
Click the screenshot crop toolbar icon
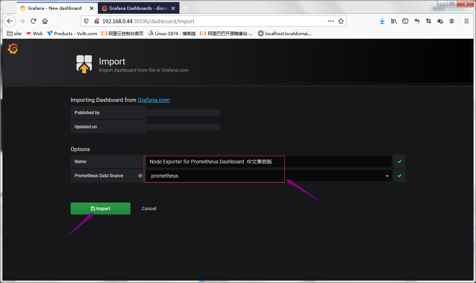click(429, 21)
